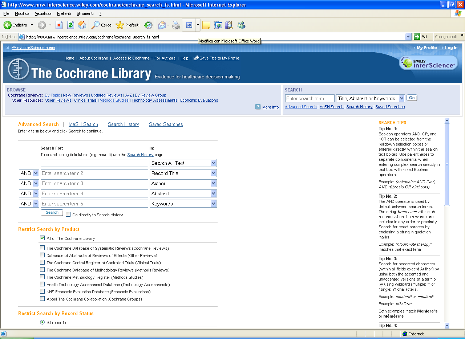Open the Author field dropdown
This screenshot has height=339, width=465.
[183, 183]
